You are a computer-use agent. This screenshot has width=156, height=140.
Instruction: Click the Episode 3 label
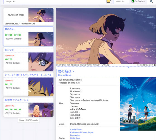(x=9, y=81)
